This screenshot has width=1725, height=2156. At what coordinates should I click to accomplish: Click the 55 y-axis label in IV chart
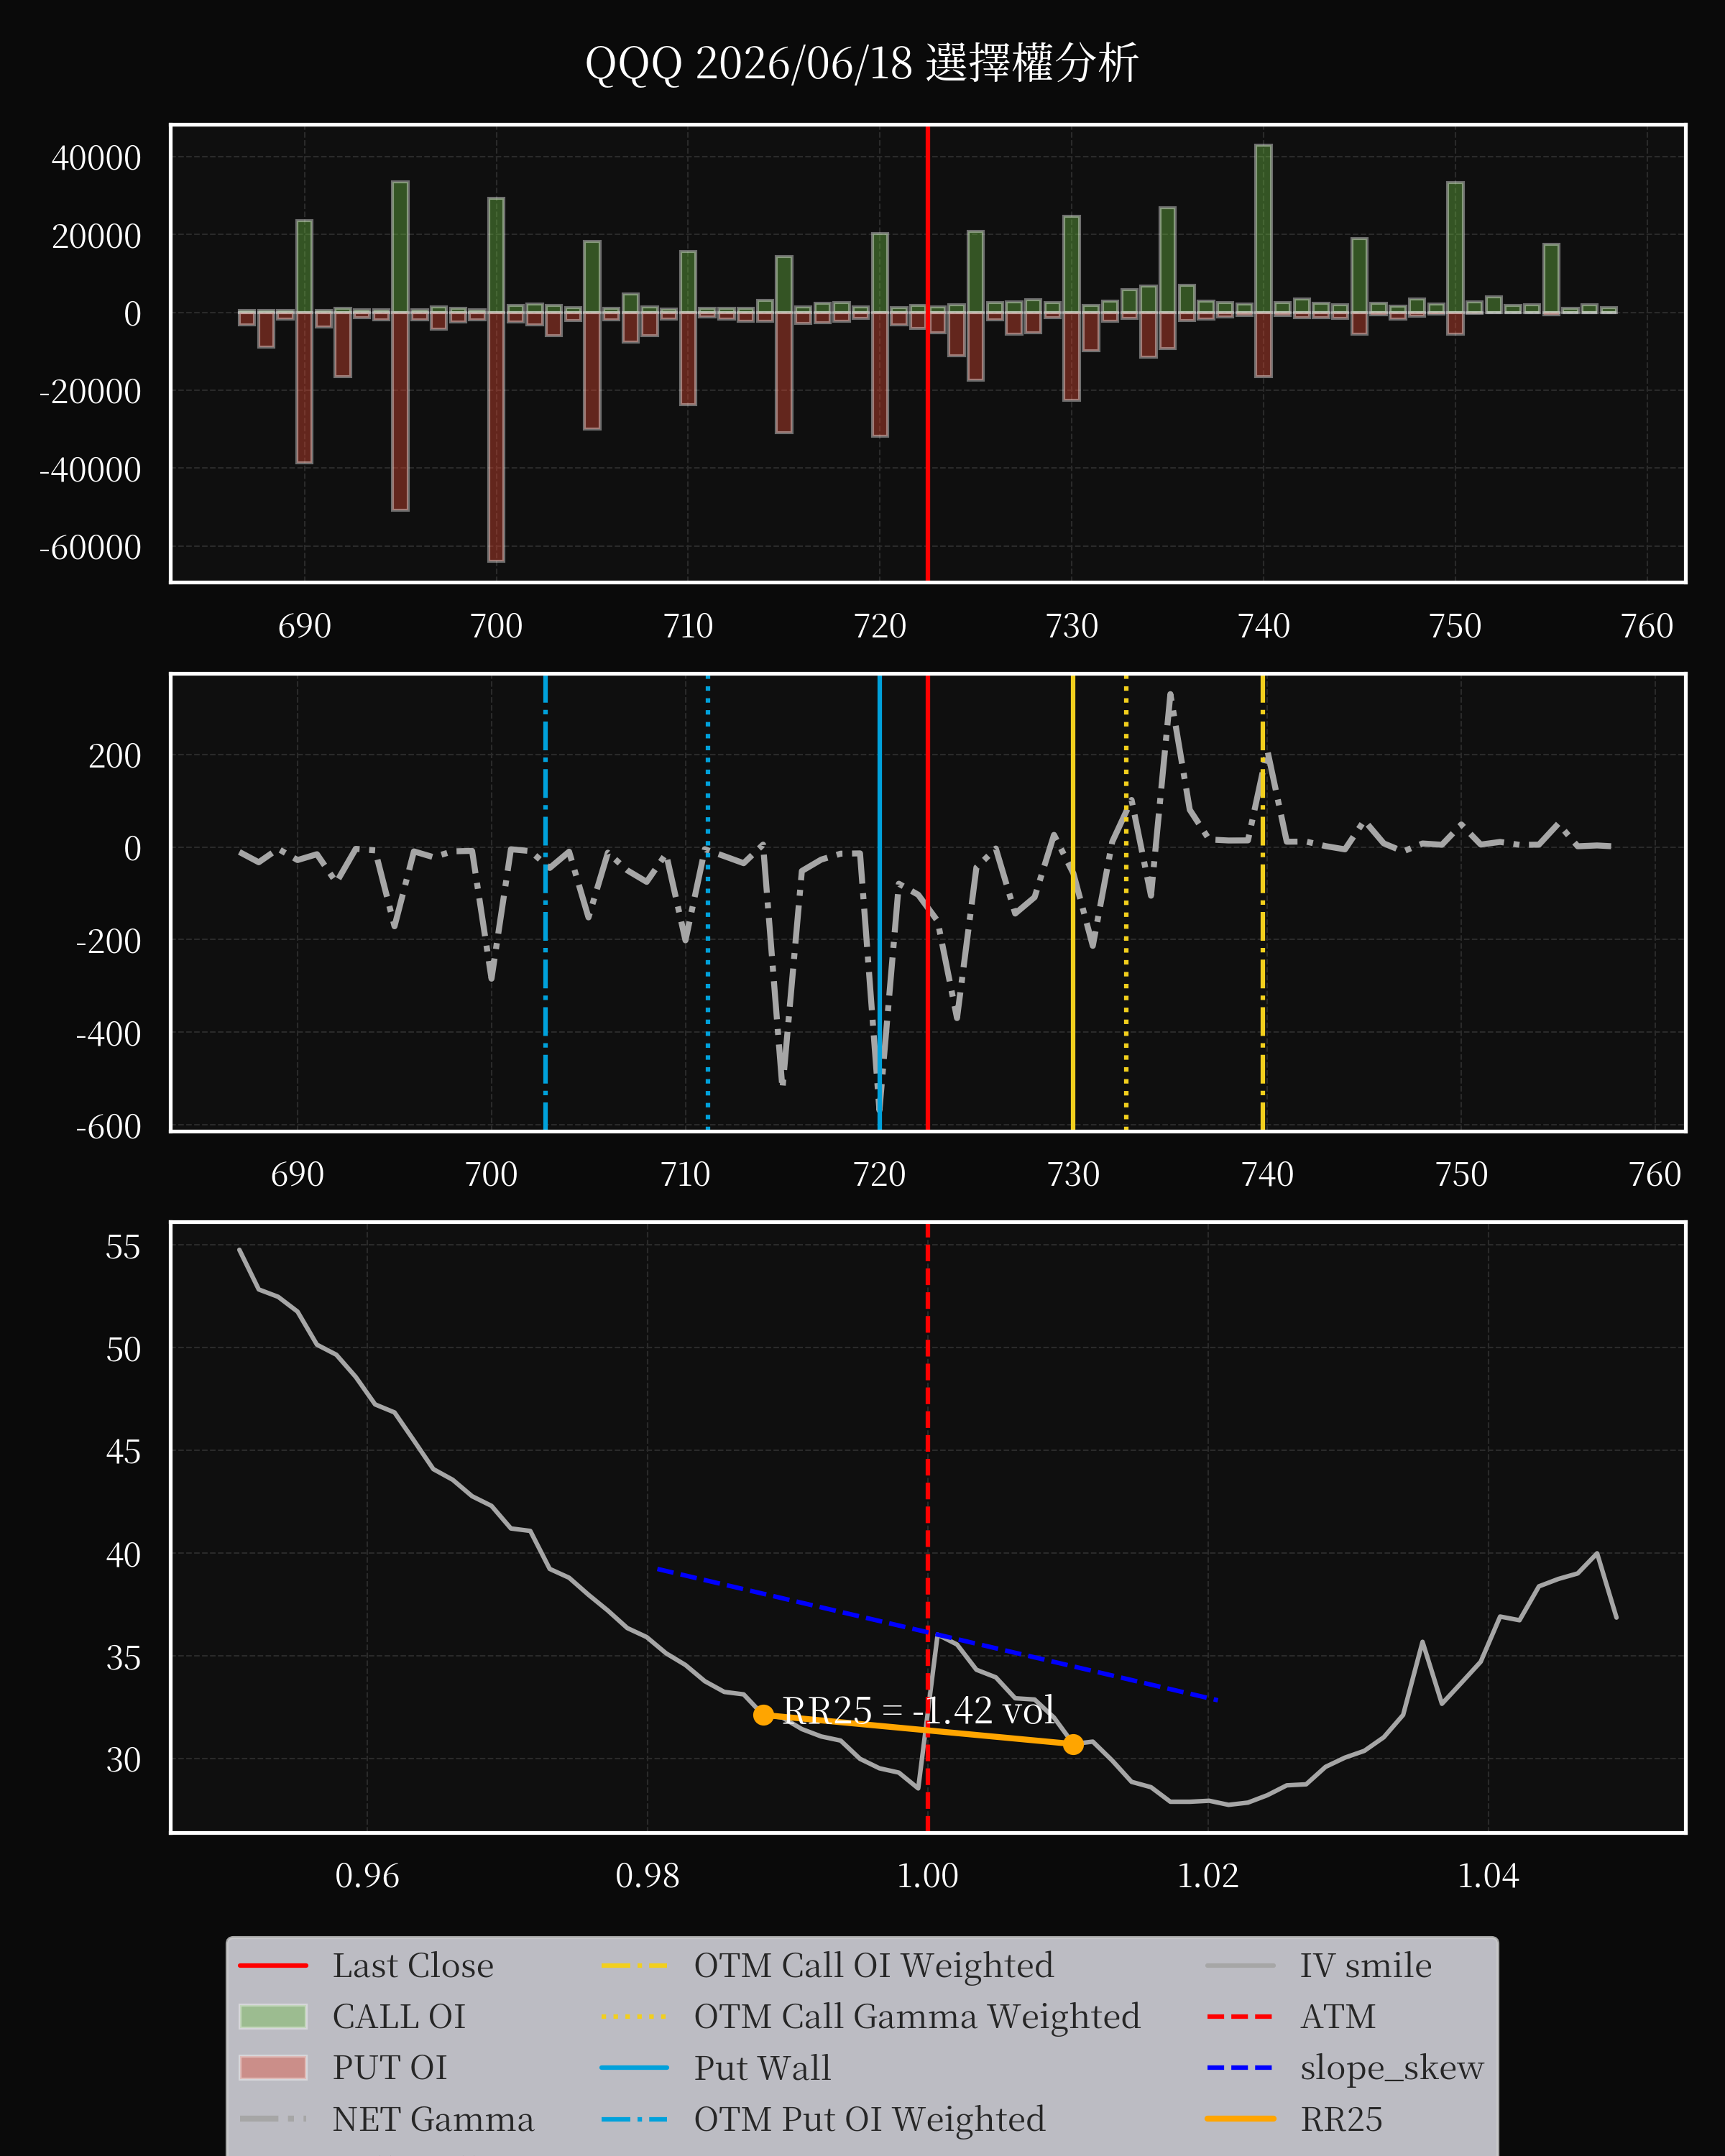(123, 1247)
